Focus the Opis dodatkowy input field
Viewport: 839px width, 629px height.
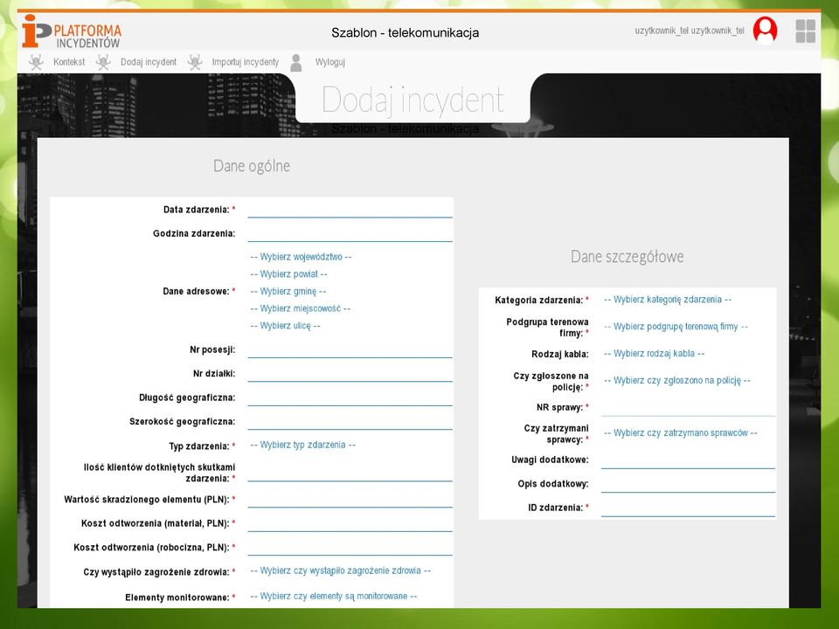(x=688, y=484)
